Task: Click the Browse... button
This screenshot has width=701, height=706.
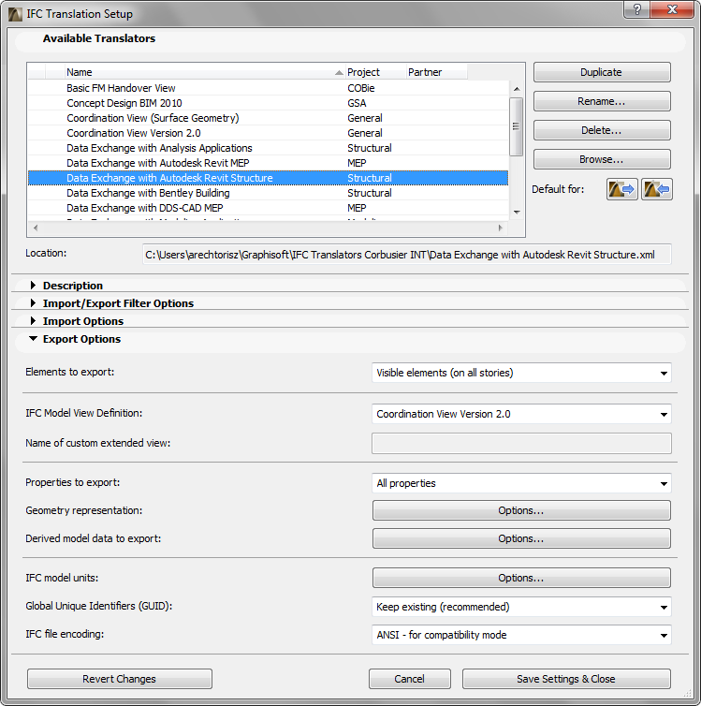Action: point(602,159)
